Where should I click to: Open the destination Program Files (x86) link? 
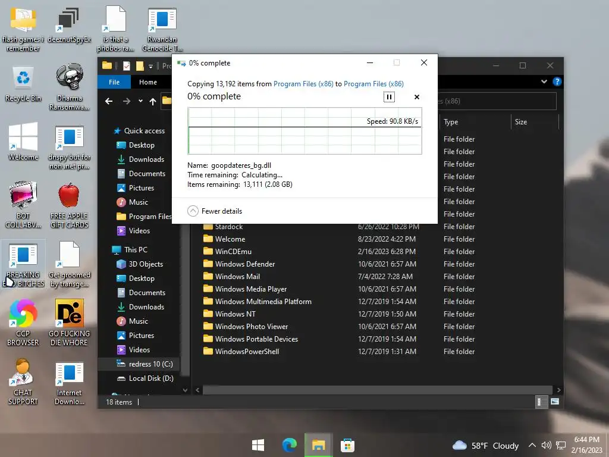[373, 83]
